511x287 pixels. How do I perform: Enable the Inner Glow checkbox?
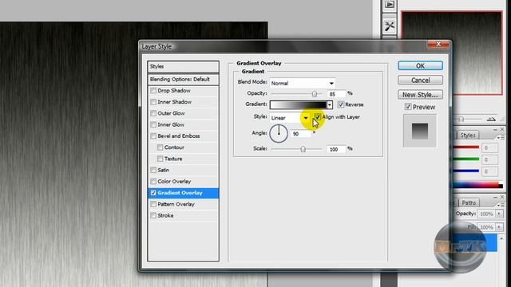153,124
